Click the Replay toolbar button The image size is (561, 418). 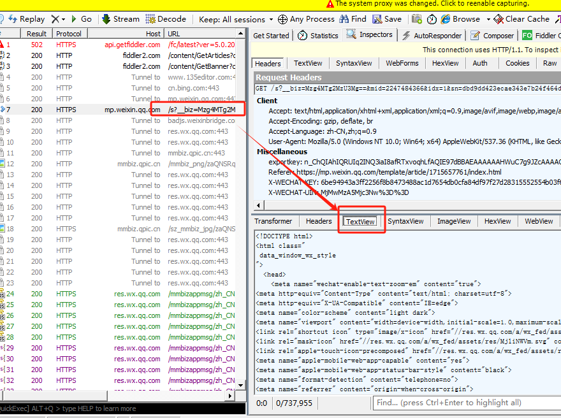27,19
